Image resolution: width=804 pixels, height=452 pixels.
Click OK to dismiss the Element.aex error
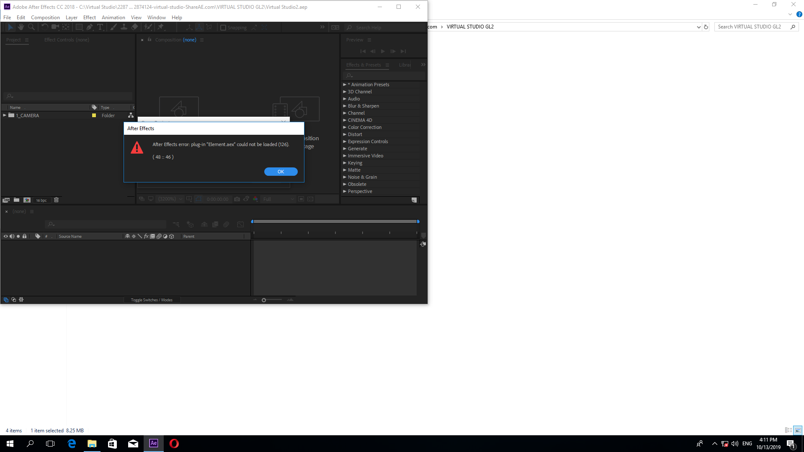click(281, 171)
